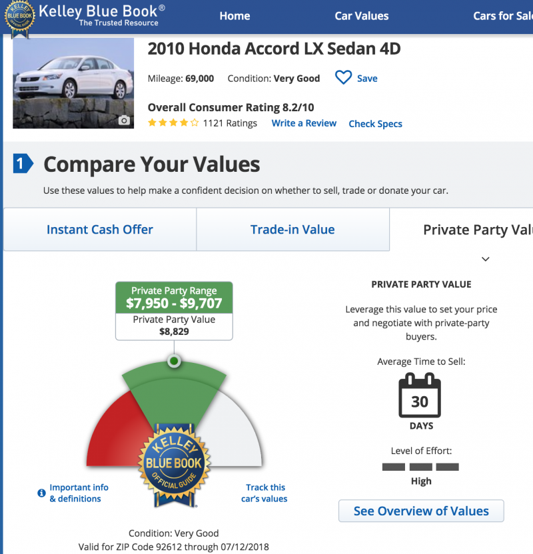Viewport: 533px width, 554px height.
Task: Click the green marker on the value gauge
Action: tap(174, 361)
